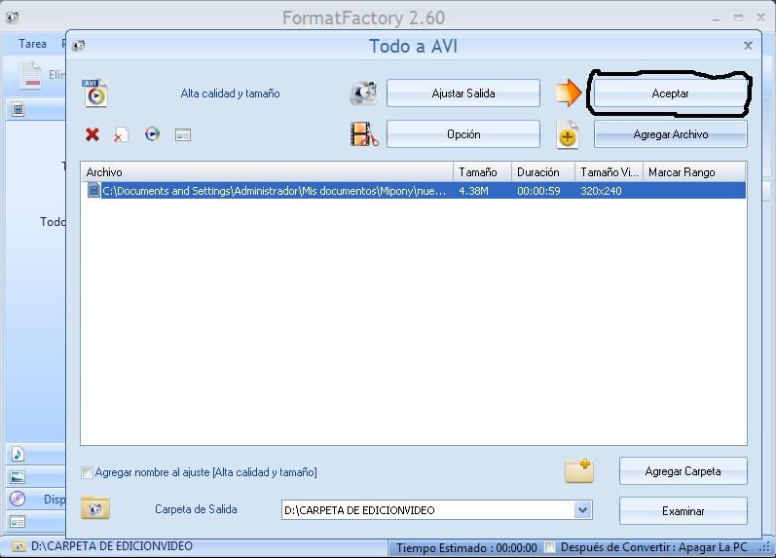Screen dimensions: 776x558
Task: Expand the Carpeta de Salida dropdown arrow
Action: coord(582,510)
